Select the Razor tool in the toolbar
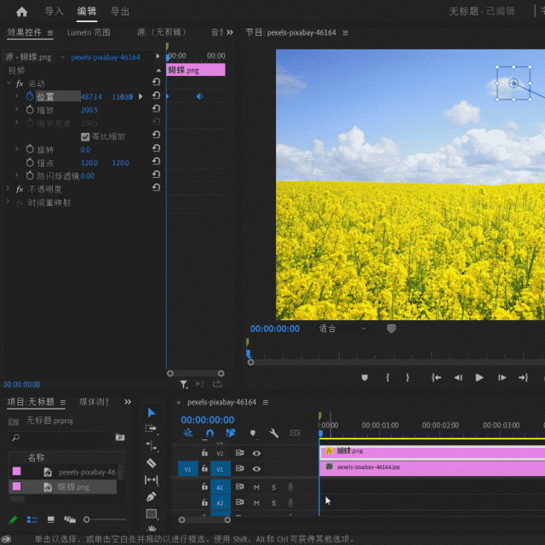The width and height of the screenshot is (545, 545). point(152,462)
